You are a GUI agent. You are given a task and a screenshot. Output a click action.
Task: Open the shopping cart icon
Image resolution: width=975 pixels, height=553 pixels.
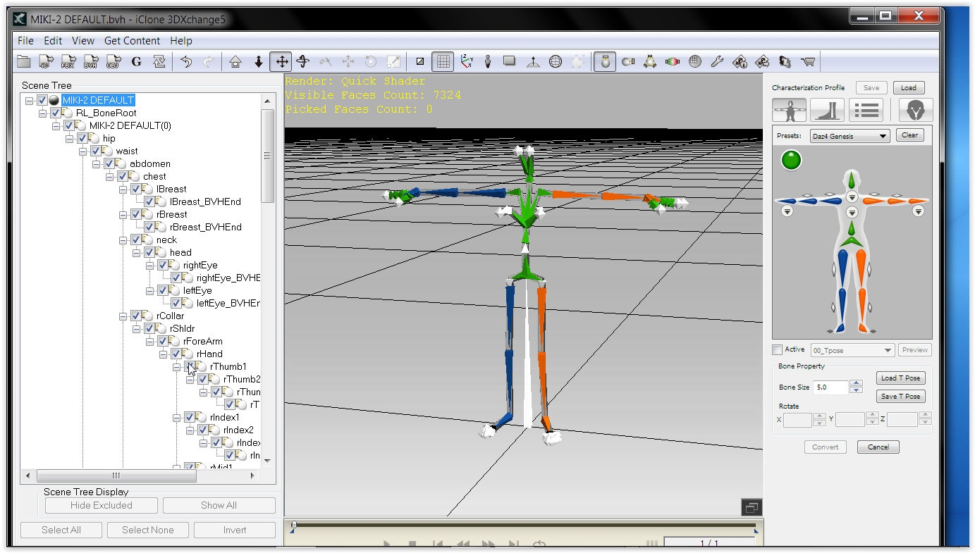(808, 62)
